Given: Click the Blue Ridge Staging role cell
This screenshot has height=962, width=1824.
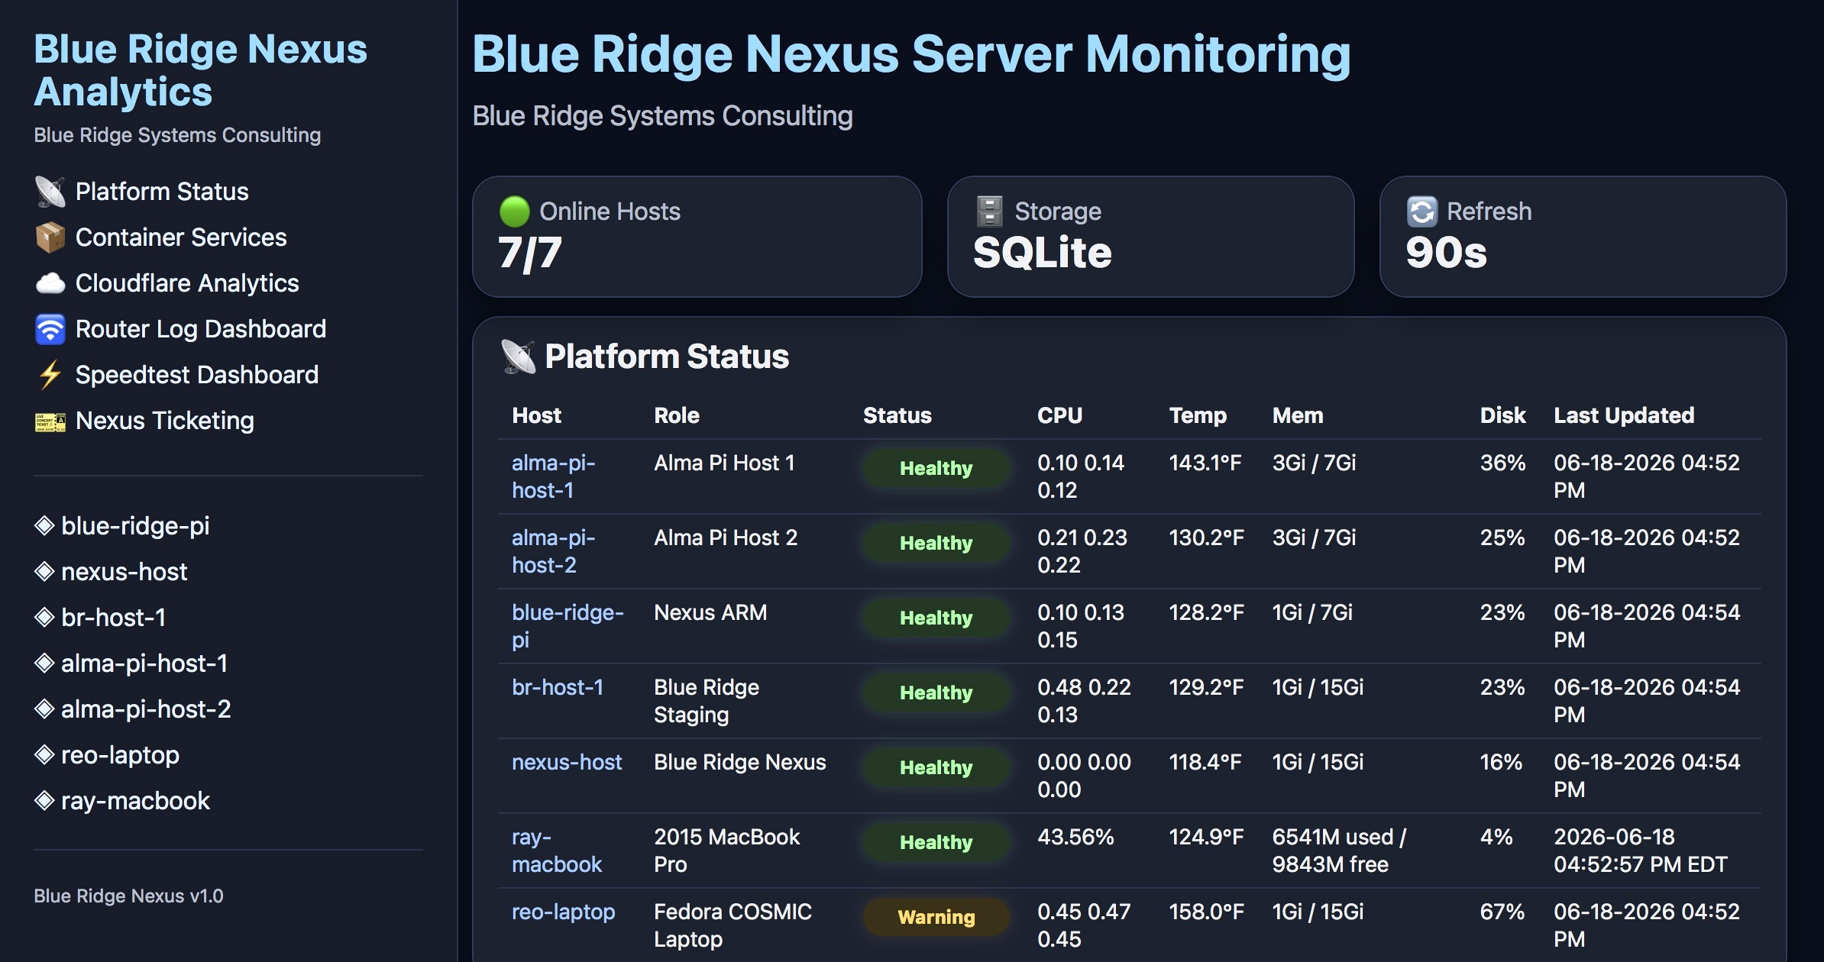Looking at the screenshot, I should tap(707, 701).
